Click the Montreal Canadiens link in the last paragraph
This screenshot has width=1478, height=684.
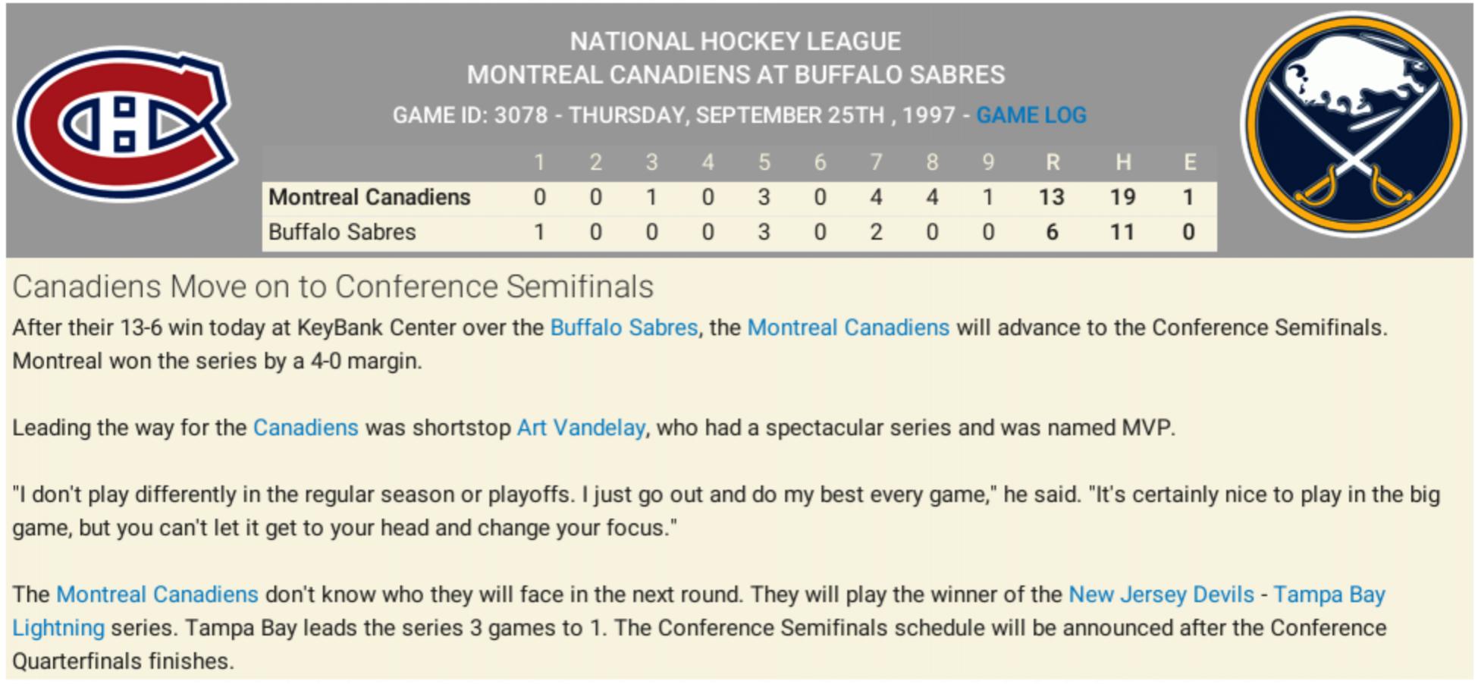pyautogui.click(x=157, y=595)
